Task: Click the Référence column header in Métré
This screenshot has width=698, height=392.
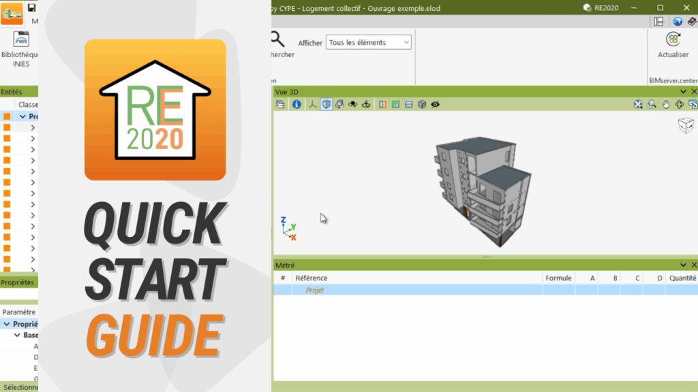Action: (x=311, y=278)
